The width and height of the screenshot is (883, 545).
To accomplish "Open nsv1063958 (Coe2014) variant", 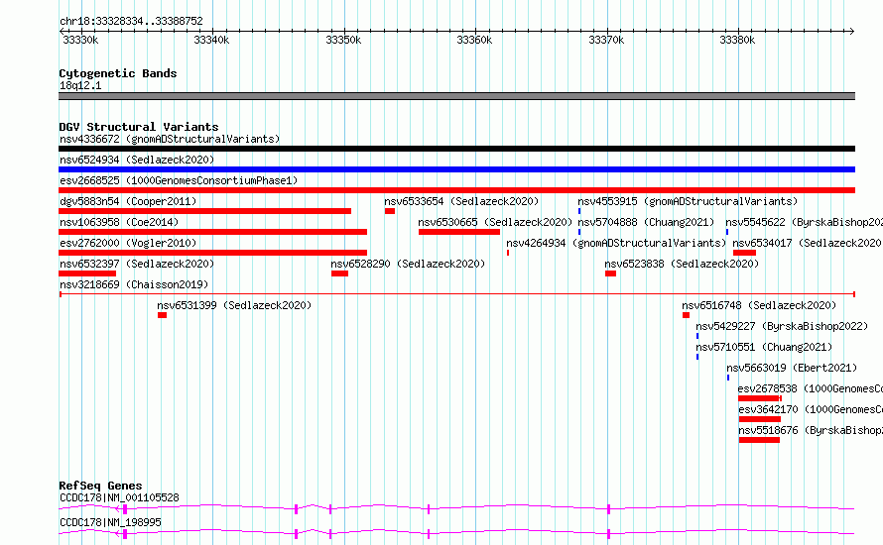I will [x=119, y=222].
